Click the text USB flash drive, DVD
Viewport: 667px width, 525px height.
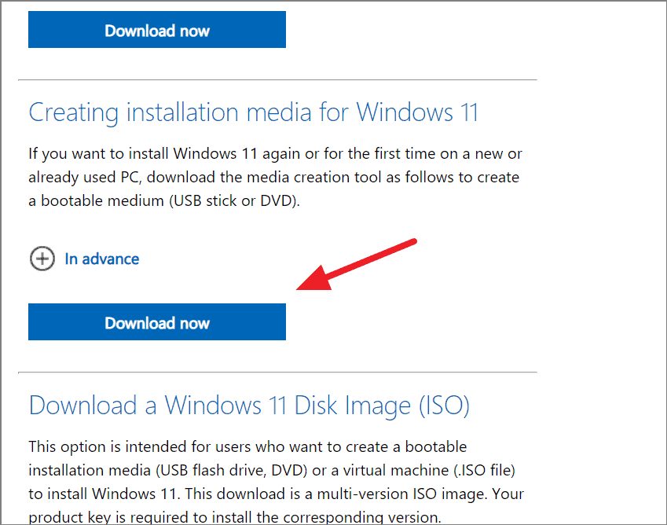point(233,470)
